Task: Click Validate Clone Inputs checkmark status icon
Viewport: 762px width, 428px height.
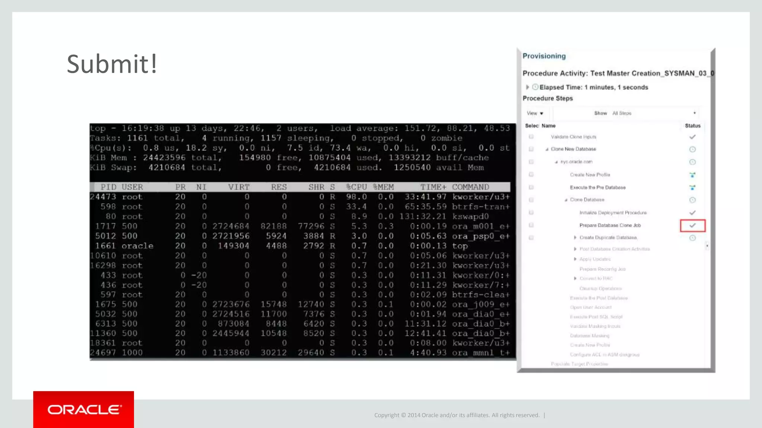Action: pyautogui.click(x=692, y=137)
